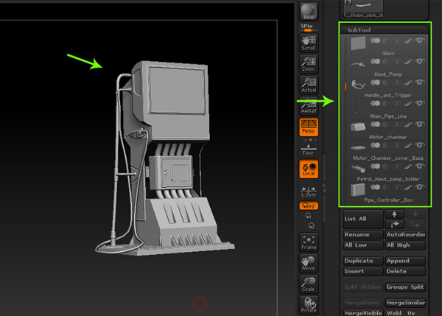
Task: Activate the Scale tool
Action: tap(308, 284)
